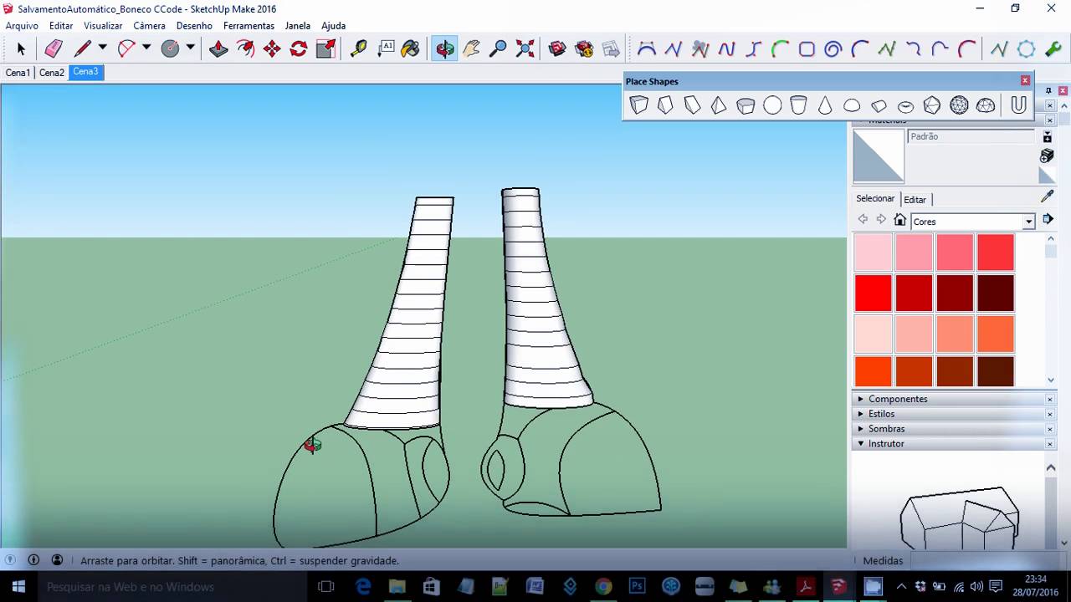Open the Arquivo menu
Image resolution: width=1071 pixels, height=602 pixels.
pyautogui.click(x=22, y=26)
